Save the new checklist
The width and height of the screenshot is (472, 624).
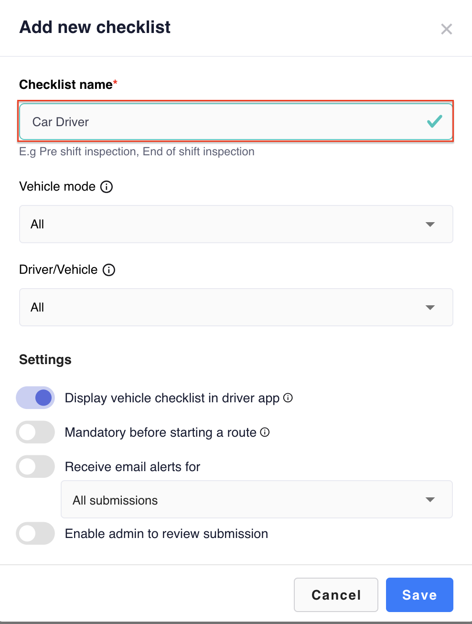tap(419, 595)
